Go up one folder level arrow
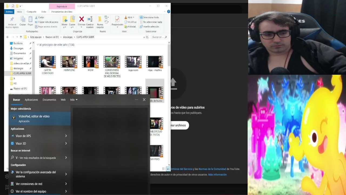 click(x=21, y=37)
